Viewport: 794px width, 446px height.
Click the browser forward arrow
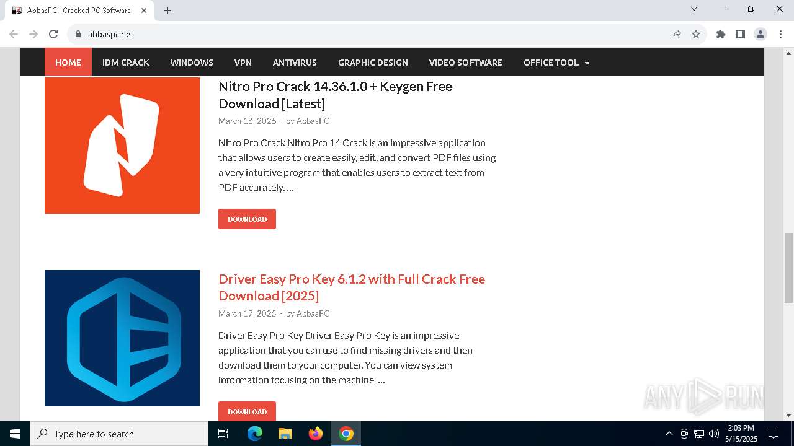33,34
